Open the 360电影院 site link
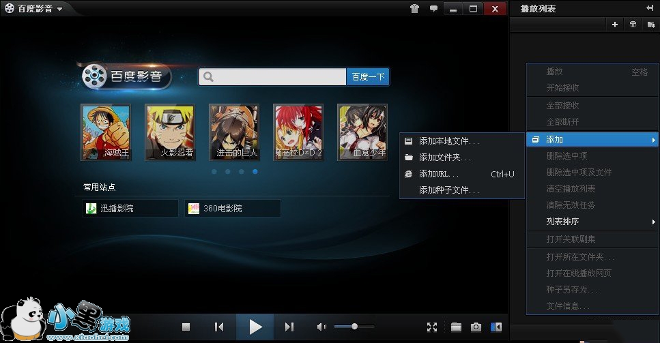Image resolution: width=660 pixels, height=343 pixels. (x=233, y=208)
